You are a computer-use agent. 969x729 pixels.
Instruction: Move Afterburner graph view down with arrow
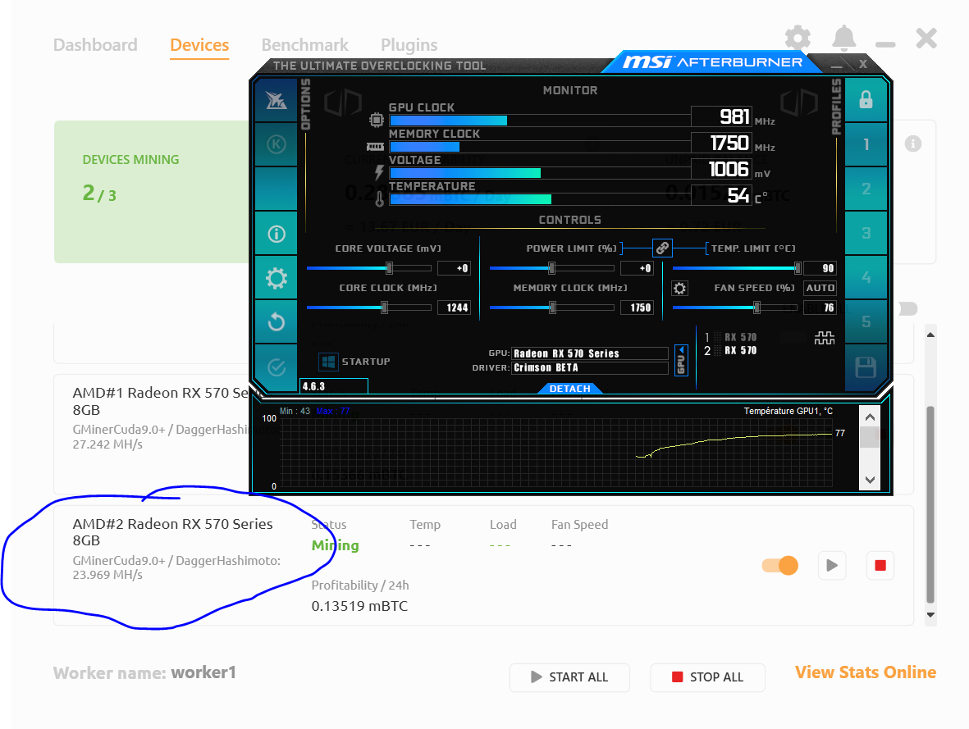point(870,480)
